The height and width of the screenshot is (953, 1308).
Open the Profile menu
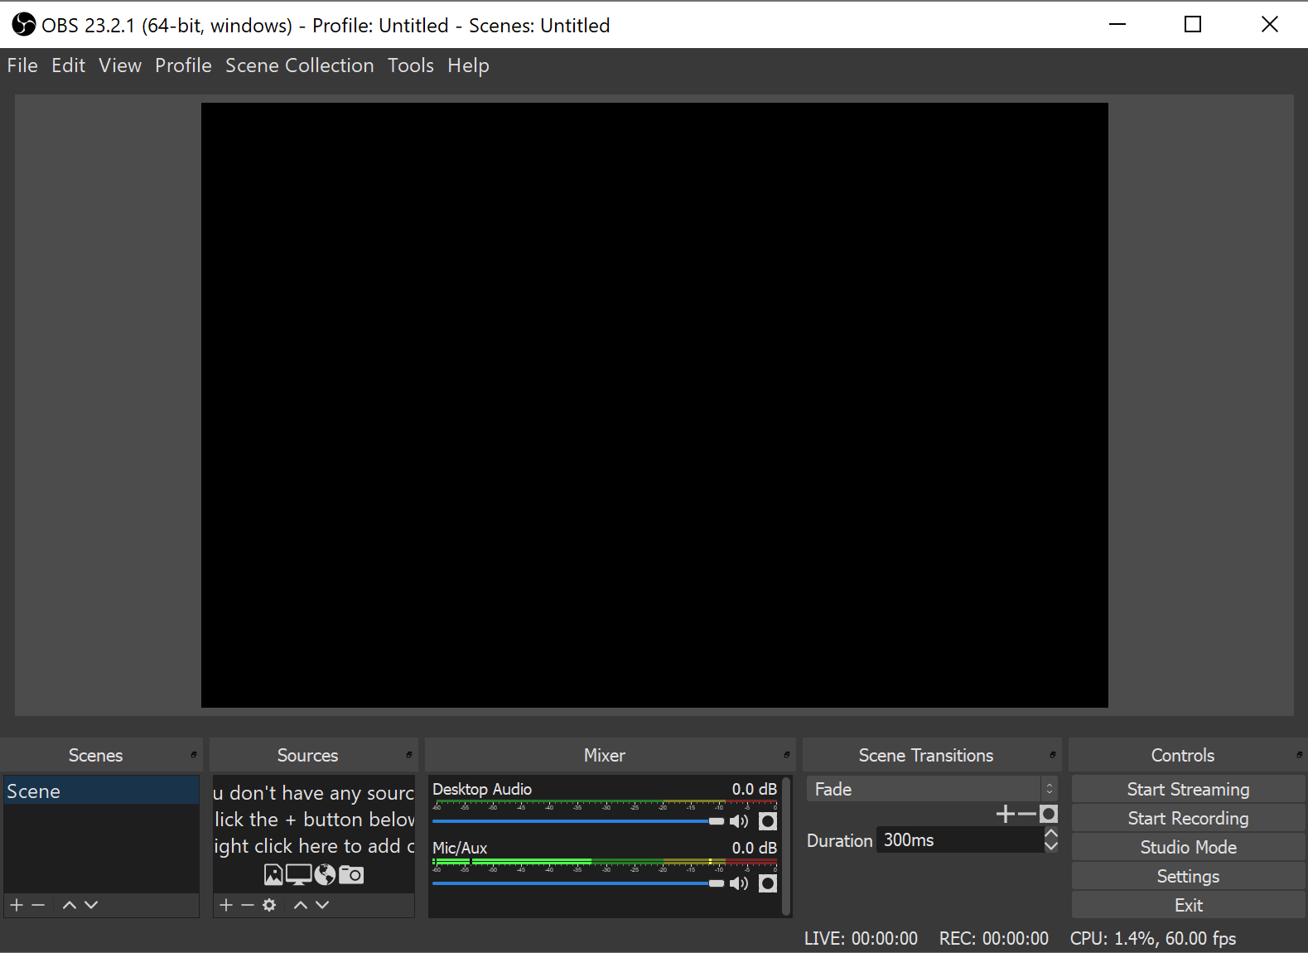[183, 65]
